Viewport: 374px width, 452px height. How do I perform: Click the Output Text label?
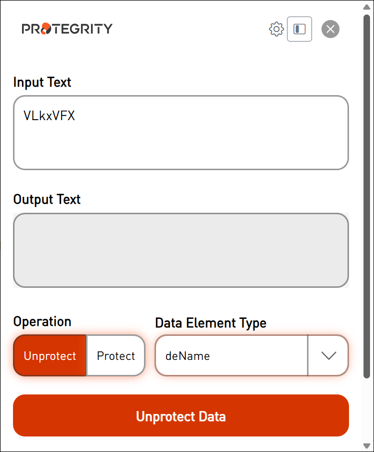point(47,199)
